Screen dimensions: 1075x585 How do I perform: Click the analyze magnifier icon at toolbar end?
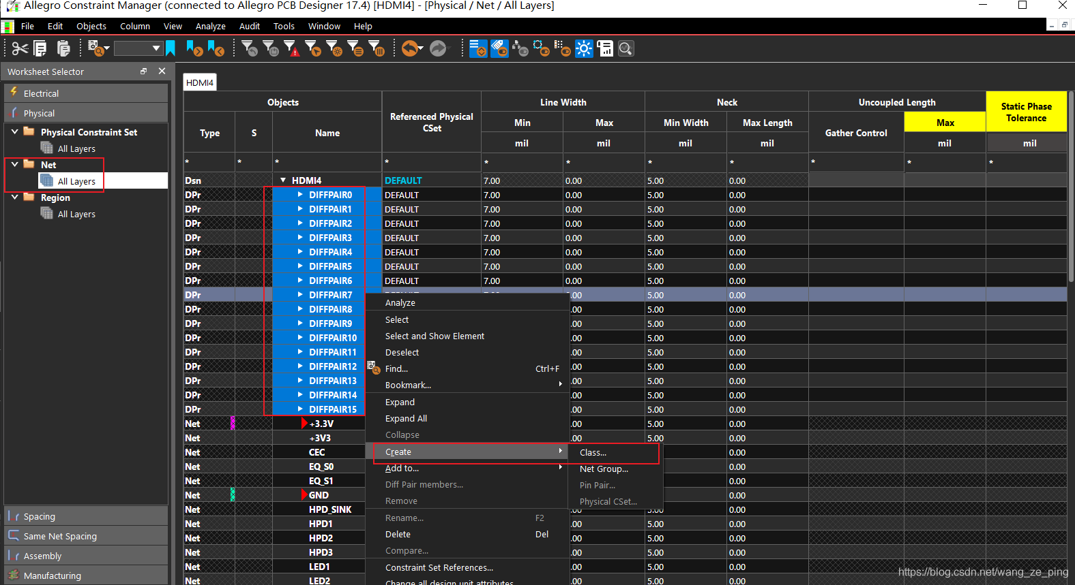pyautogui.click(x=626, y=49)
